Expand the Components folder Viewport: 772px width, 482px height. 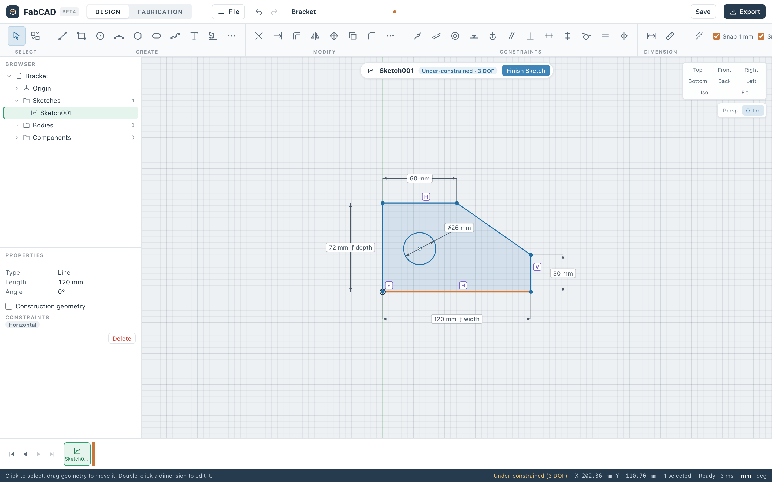coord(17,138)
